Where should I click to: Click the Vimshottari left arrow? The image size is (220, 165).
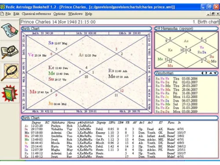(x=202, y=73)
